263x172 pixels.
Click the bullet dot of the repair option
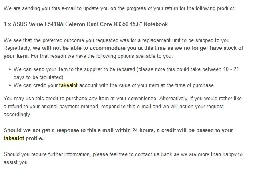[x=9, y=69]
